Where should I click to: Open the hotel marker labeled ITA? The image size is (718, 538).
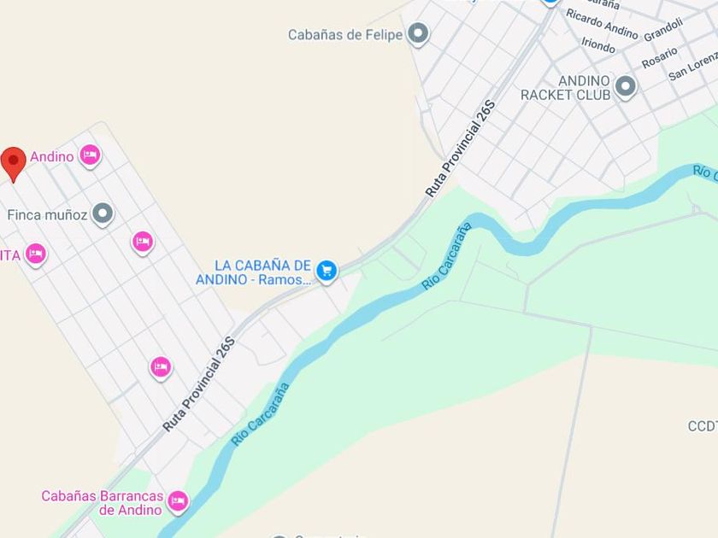click(x=36, y=254)
